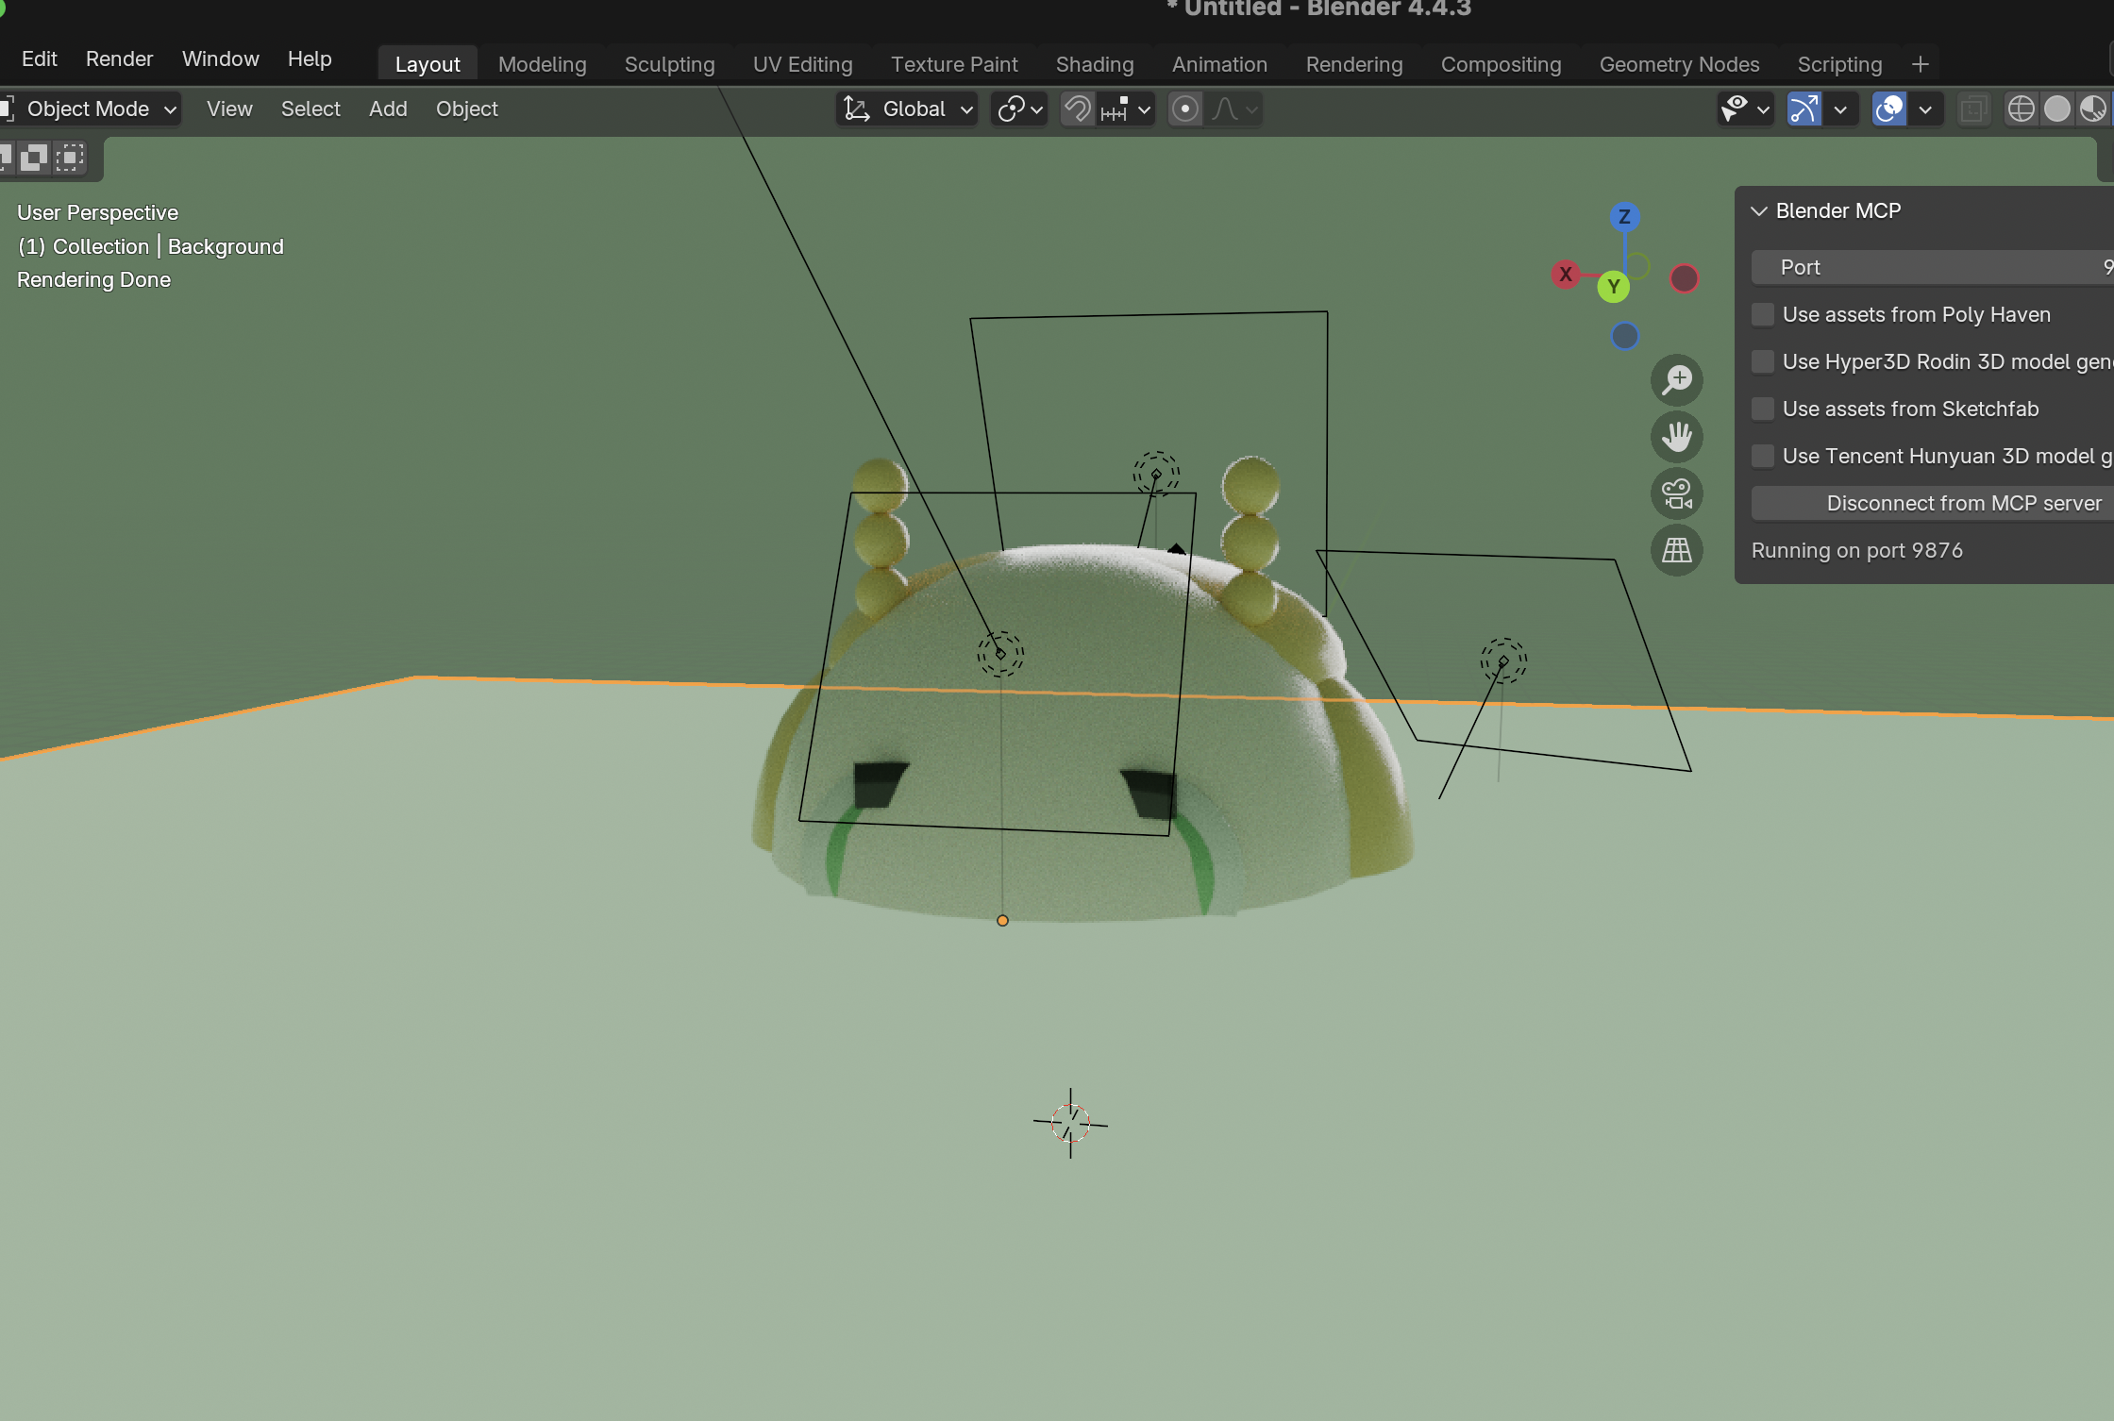Toggle show overlays button
Image resolution: width=2114 pixels, height=1421 pixels.
(1889, 109)
